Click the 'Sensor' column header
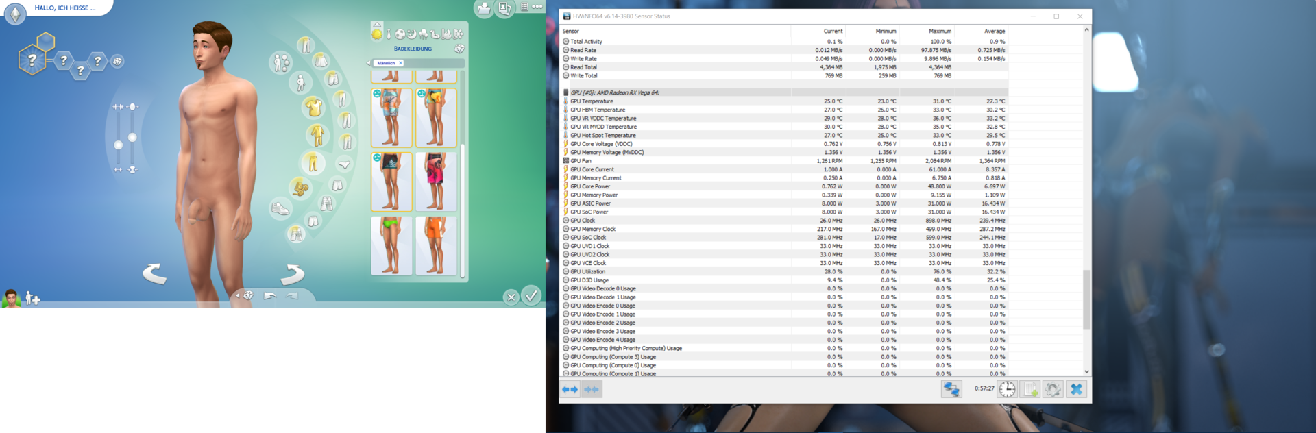Viewport: 1316px width, 433px height. 571,31
